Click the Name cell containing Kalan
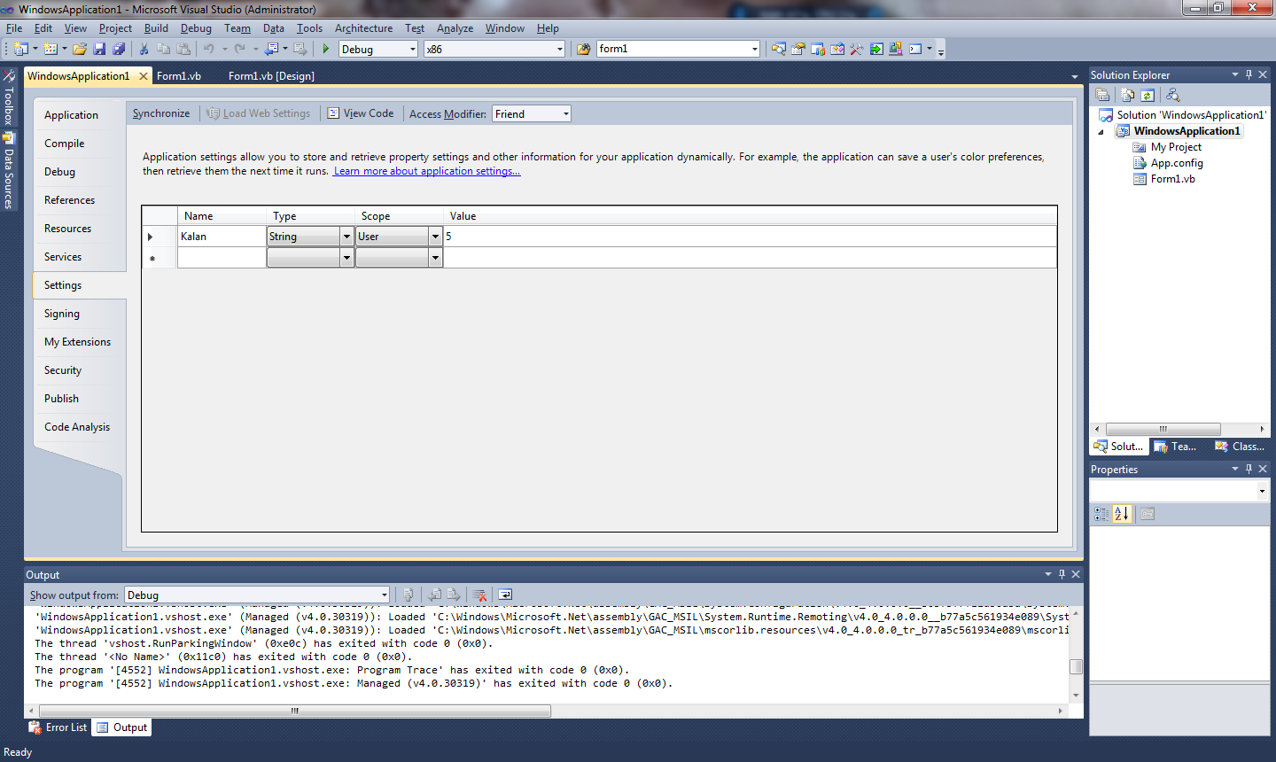This screenshot has height=762, width=1276. pos(222,237)
